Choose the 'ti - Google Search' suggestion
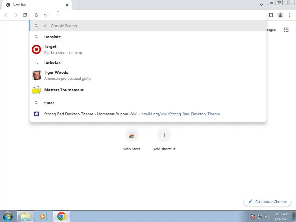The width and height of the screenshot is (296, 222). point(148,26)
